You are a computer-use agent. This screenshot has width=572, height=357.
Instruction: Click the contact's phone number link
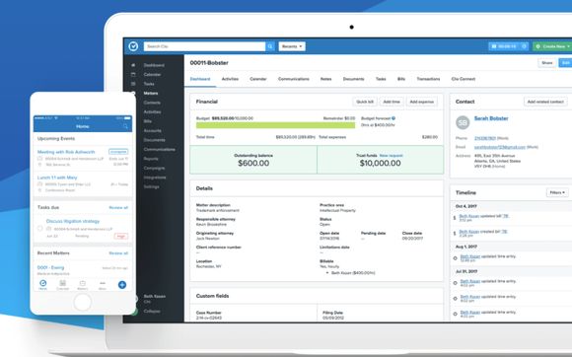(485, 138)
